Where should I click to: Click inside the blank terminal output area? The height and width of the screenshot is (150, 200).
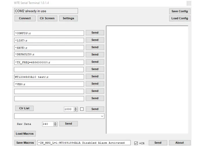147,80
